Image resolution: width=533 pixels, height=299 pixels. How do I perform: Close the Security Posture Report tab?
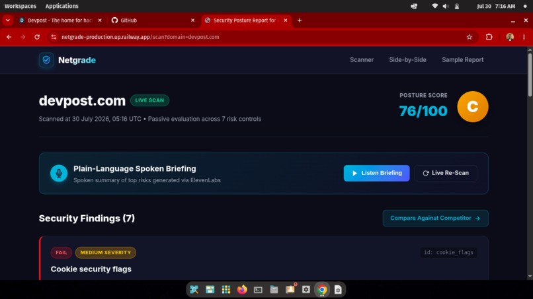coord(286,20)
